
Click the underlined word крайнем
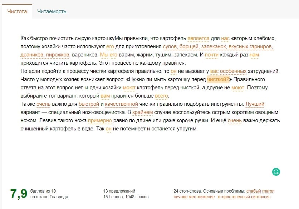pos(142,112)
